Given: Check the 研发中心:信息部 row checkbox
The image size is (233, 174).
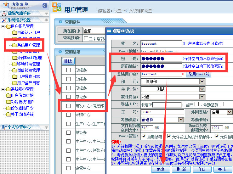Looking at the screenshot, I should (x=68, y=106).
